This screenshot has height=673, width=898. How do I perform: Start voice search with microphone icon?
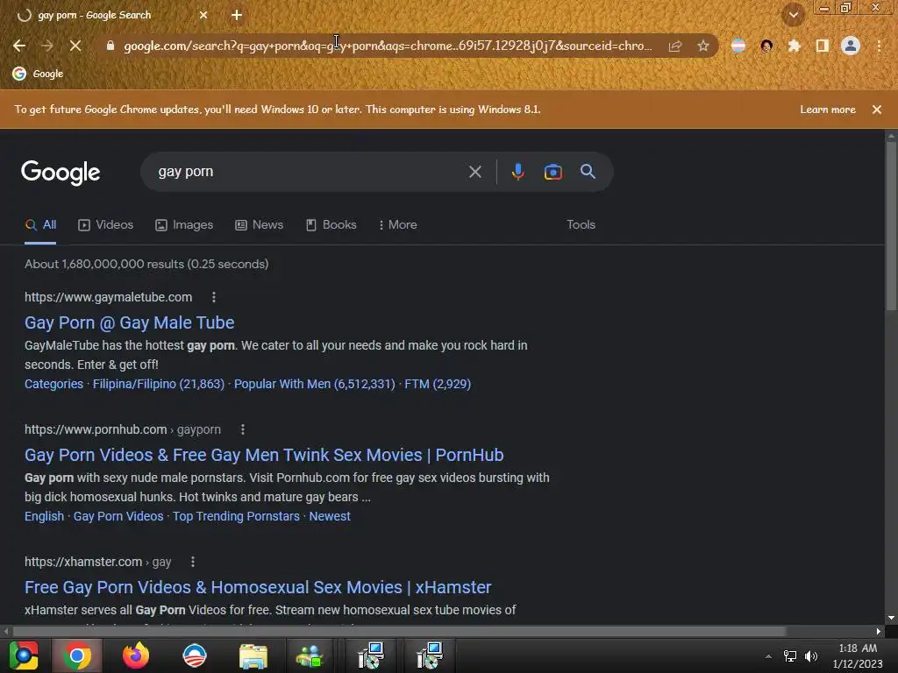point(517,172)
